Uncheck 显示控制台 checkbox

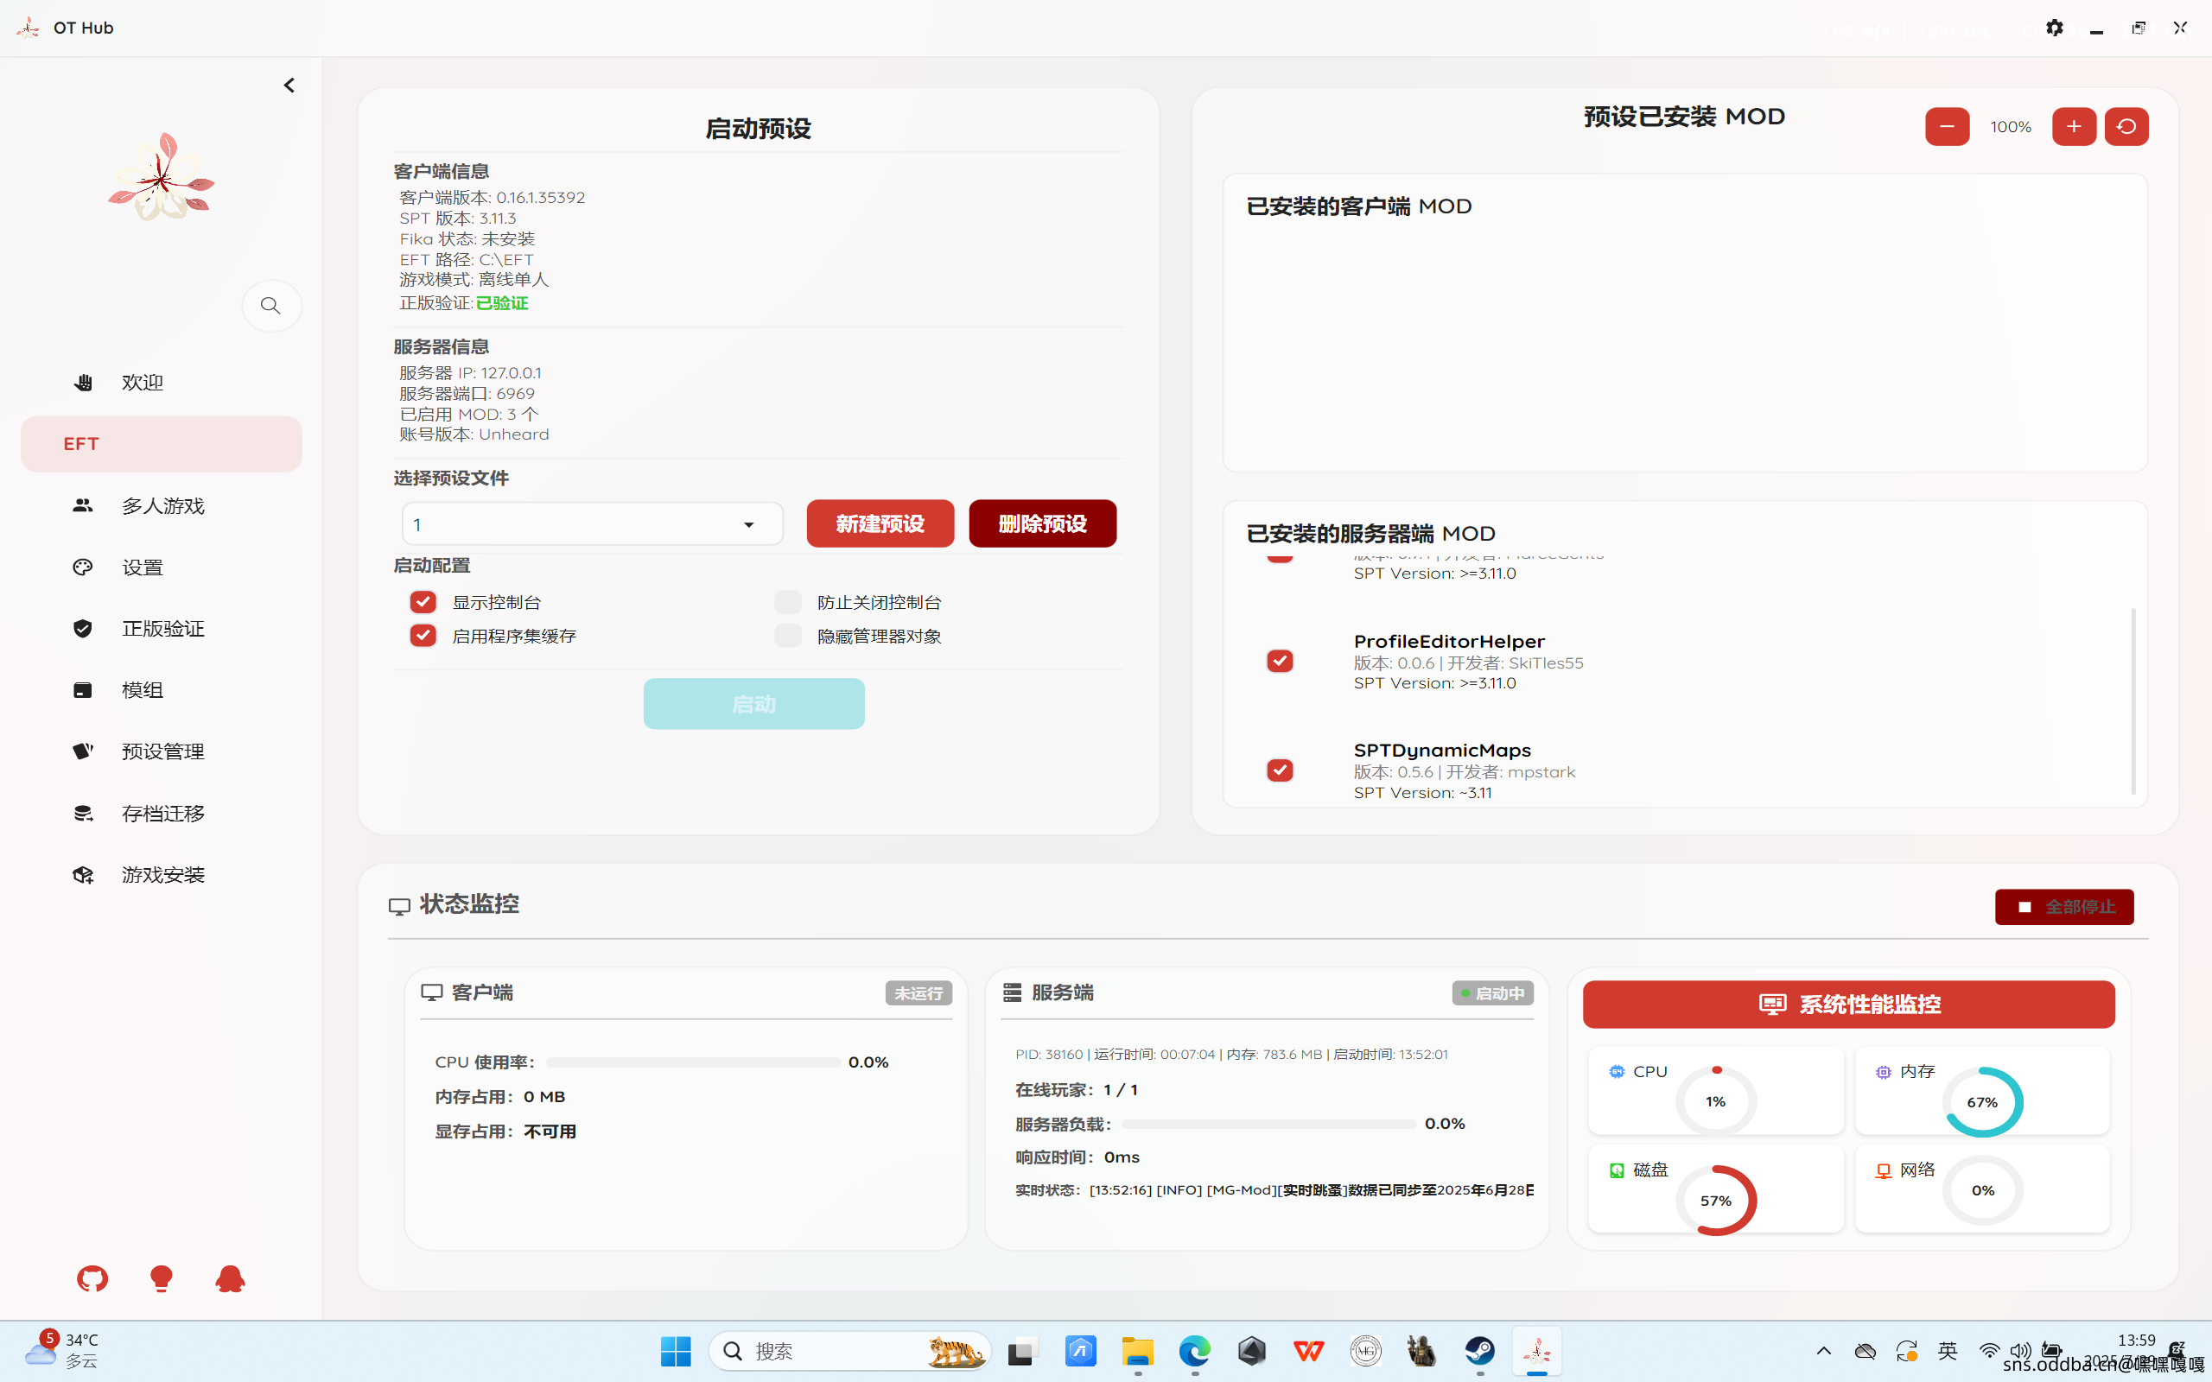(x=423, y=601)
